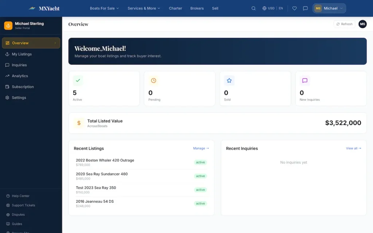Viewport: 373px width, 233px height.
Task: Open Brokers page
Action: pos(197,8)
